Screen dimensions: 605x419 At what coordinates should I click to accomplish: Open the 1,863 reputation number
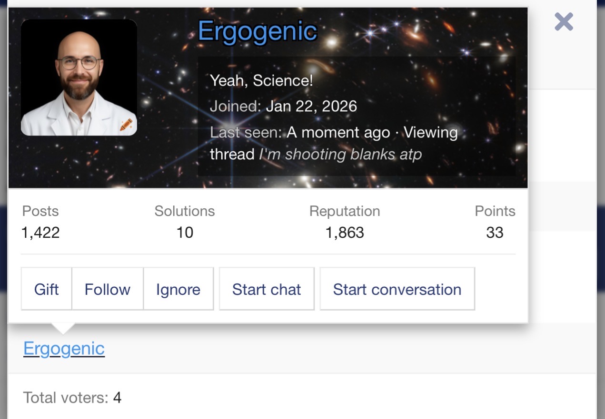[345, 233]
